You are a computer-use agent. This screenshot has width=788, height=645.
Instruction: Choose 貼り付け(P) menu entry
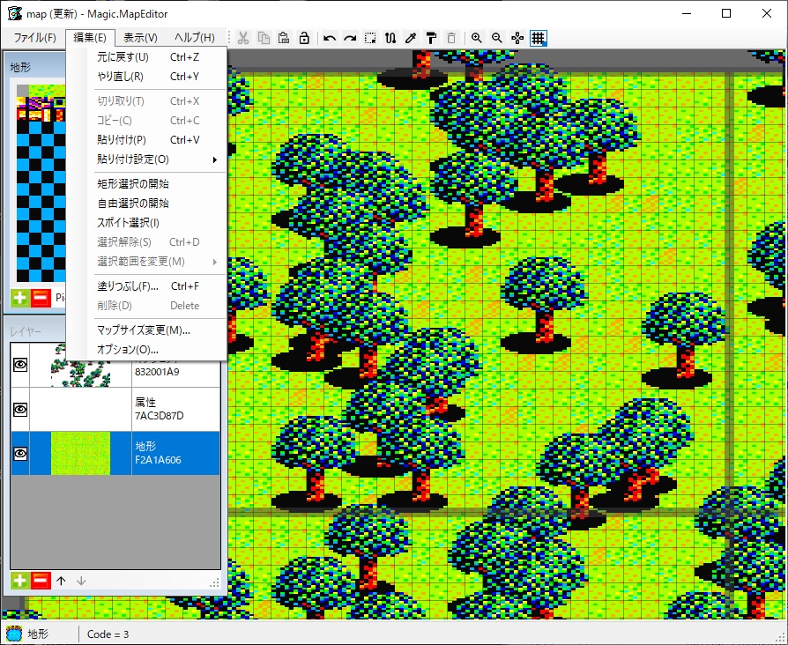click(x=146, y=140)
